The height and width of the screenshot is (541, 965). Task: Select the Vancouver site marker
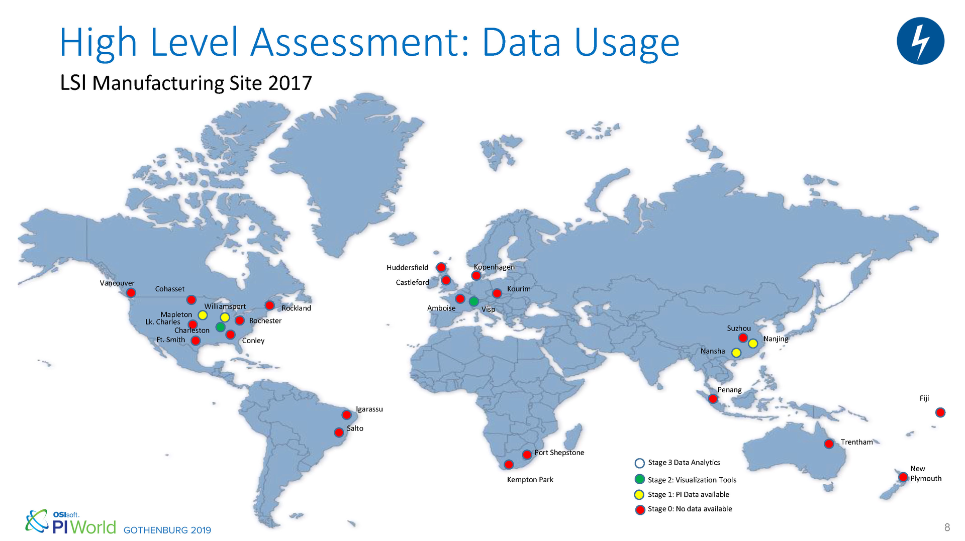pos(131,292)
